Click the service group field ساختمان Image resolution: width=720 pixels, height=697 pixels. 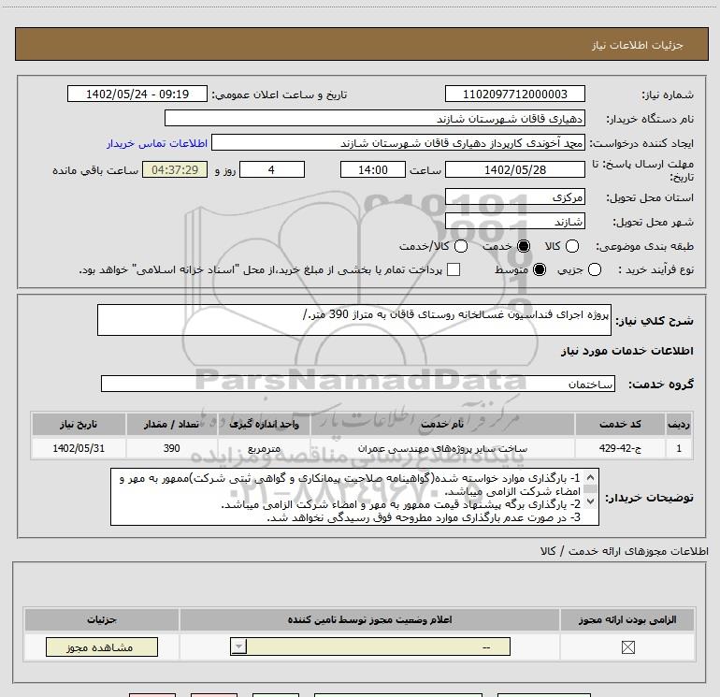[x=358, y=384]
